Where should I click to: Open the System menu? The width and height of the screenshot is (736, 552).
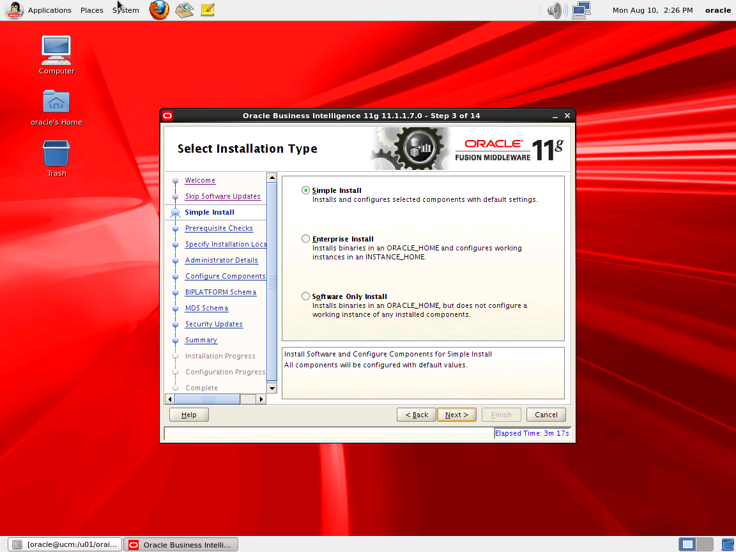click(x=126, y=10)
